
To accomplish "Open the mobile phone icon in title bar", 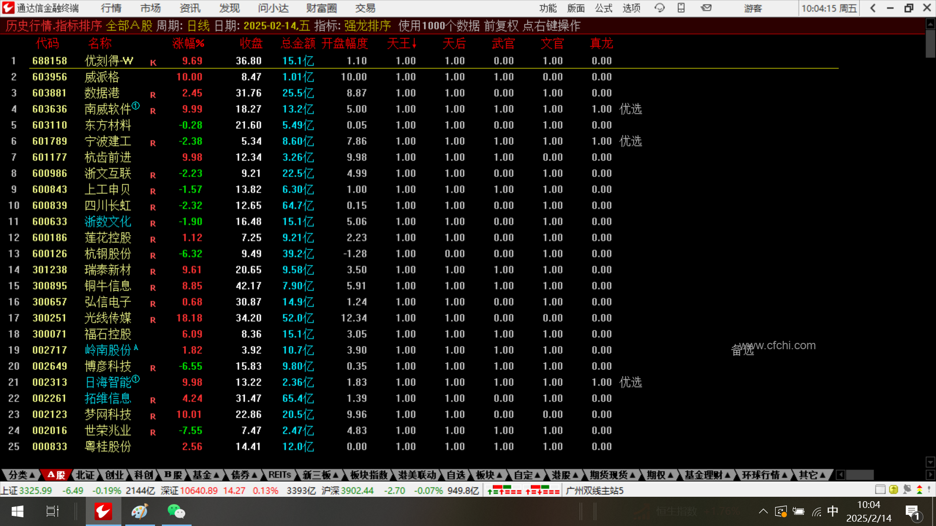I will tap(682, 8).
